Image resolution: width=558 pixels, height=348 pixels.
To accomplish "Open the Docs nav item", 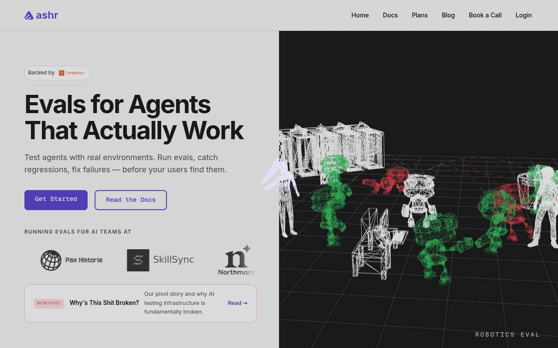I will tap(390, 15).
